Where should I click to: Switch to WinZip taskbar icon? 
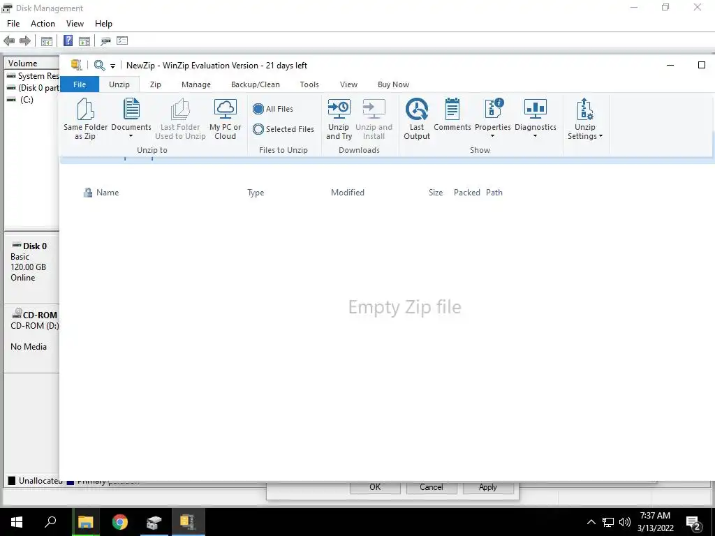[x=188, y=522]
